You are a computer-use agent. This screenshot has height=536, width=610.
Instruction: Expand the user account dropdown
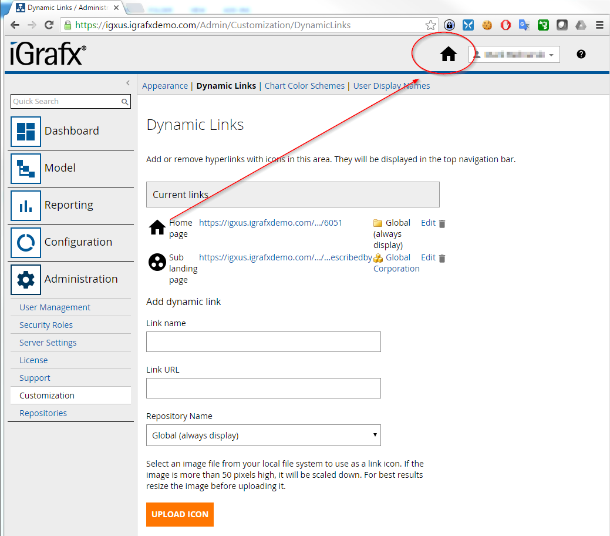pyautogui.click(x=515, y=55)
